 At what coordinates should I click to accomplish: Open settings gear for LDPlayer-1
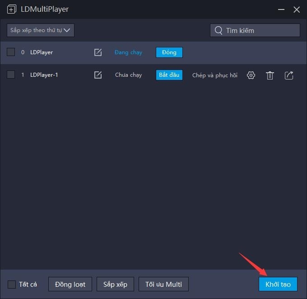click(251, 75)
